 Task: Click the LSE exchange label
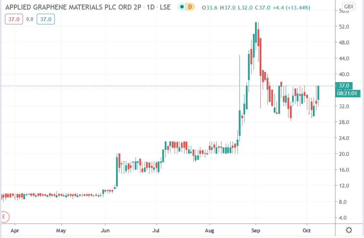[165, 7]
